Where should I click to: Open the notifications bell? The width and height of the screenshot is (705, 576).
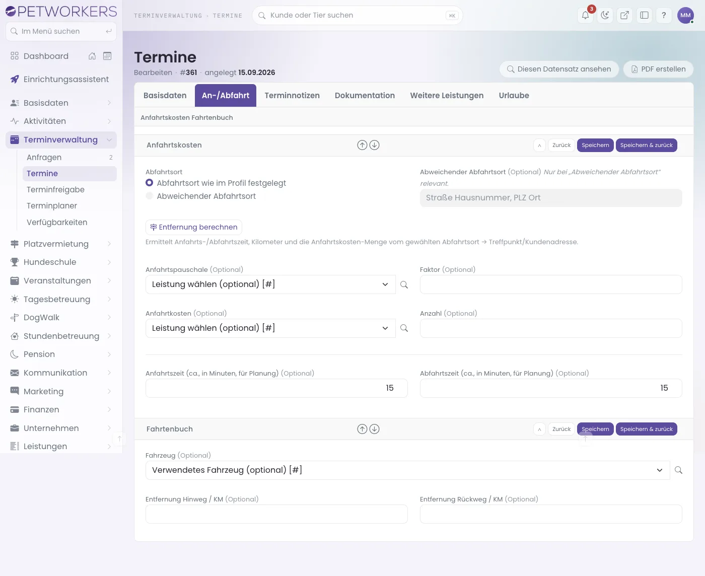(x=585, y=15)
